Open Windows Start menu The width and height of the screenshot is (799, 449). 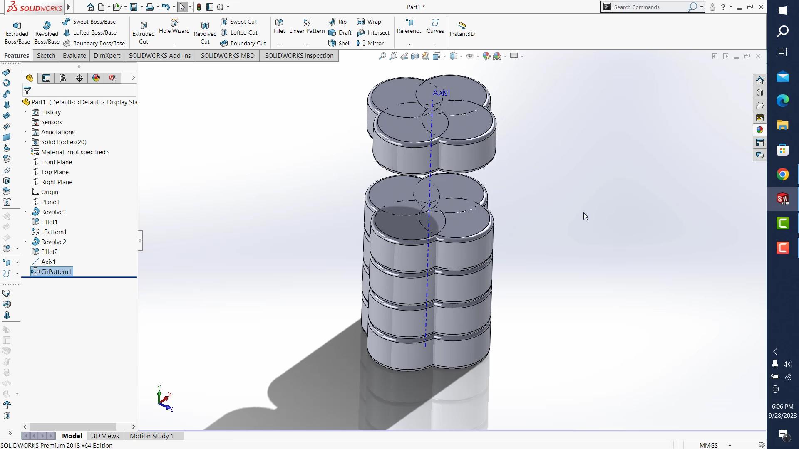(x=782, y=10)
